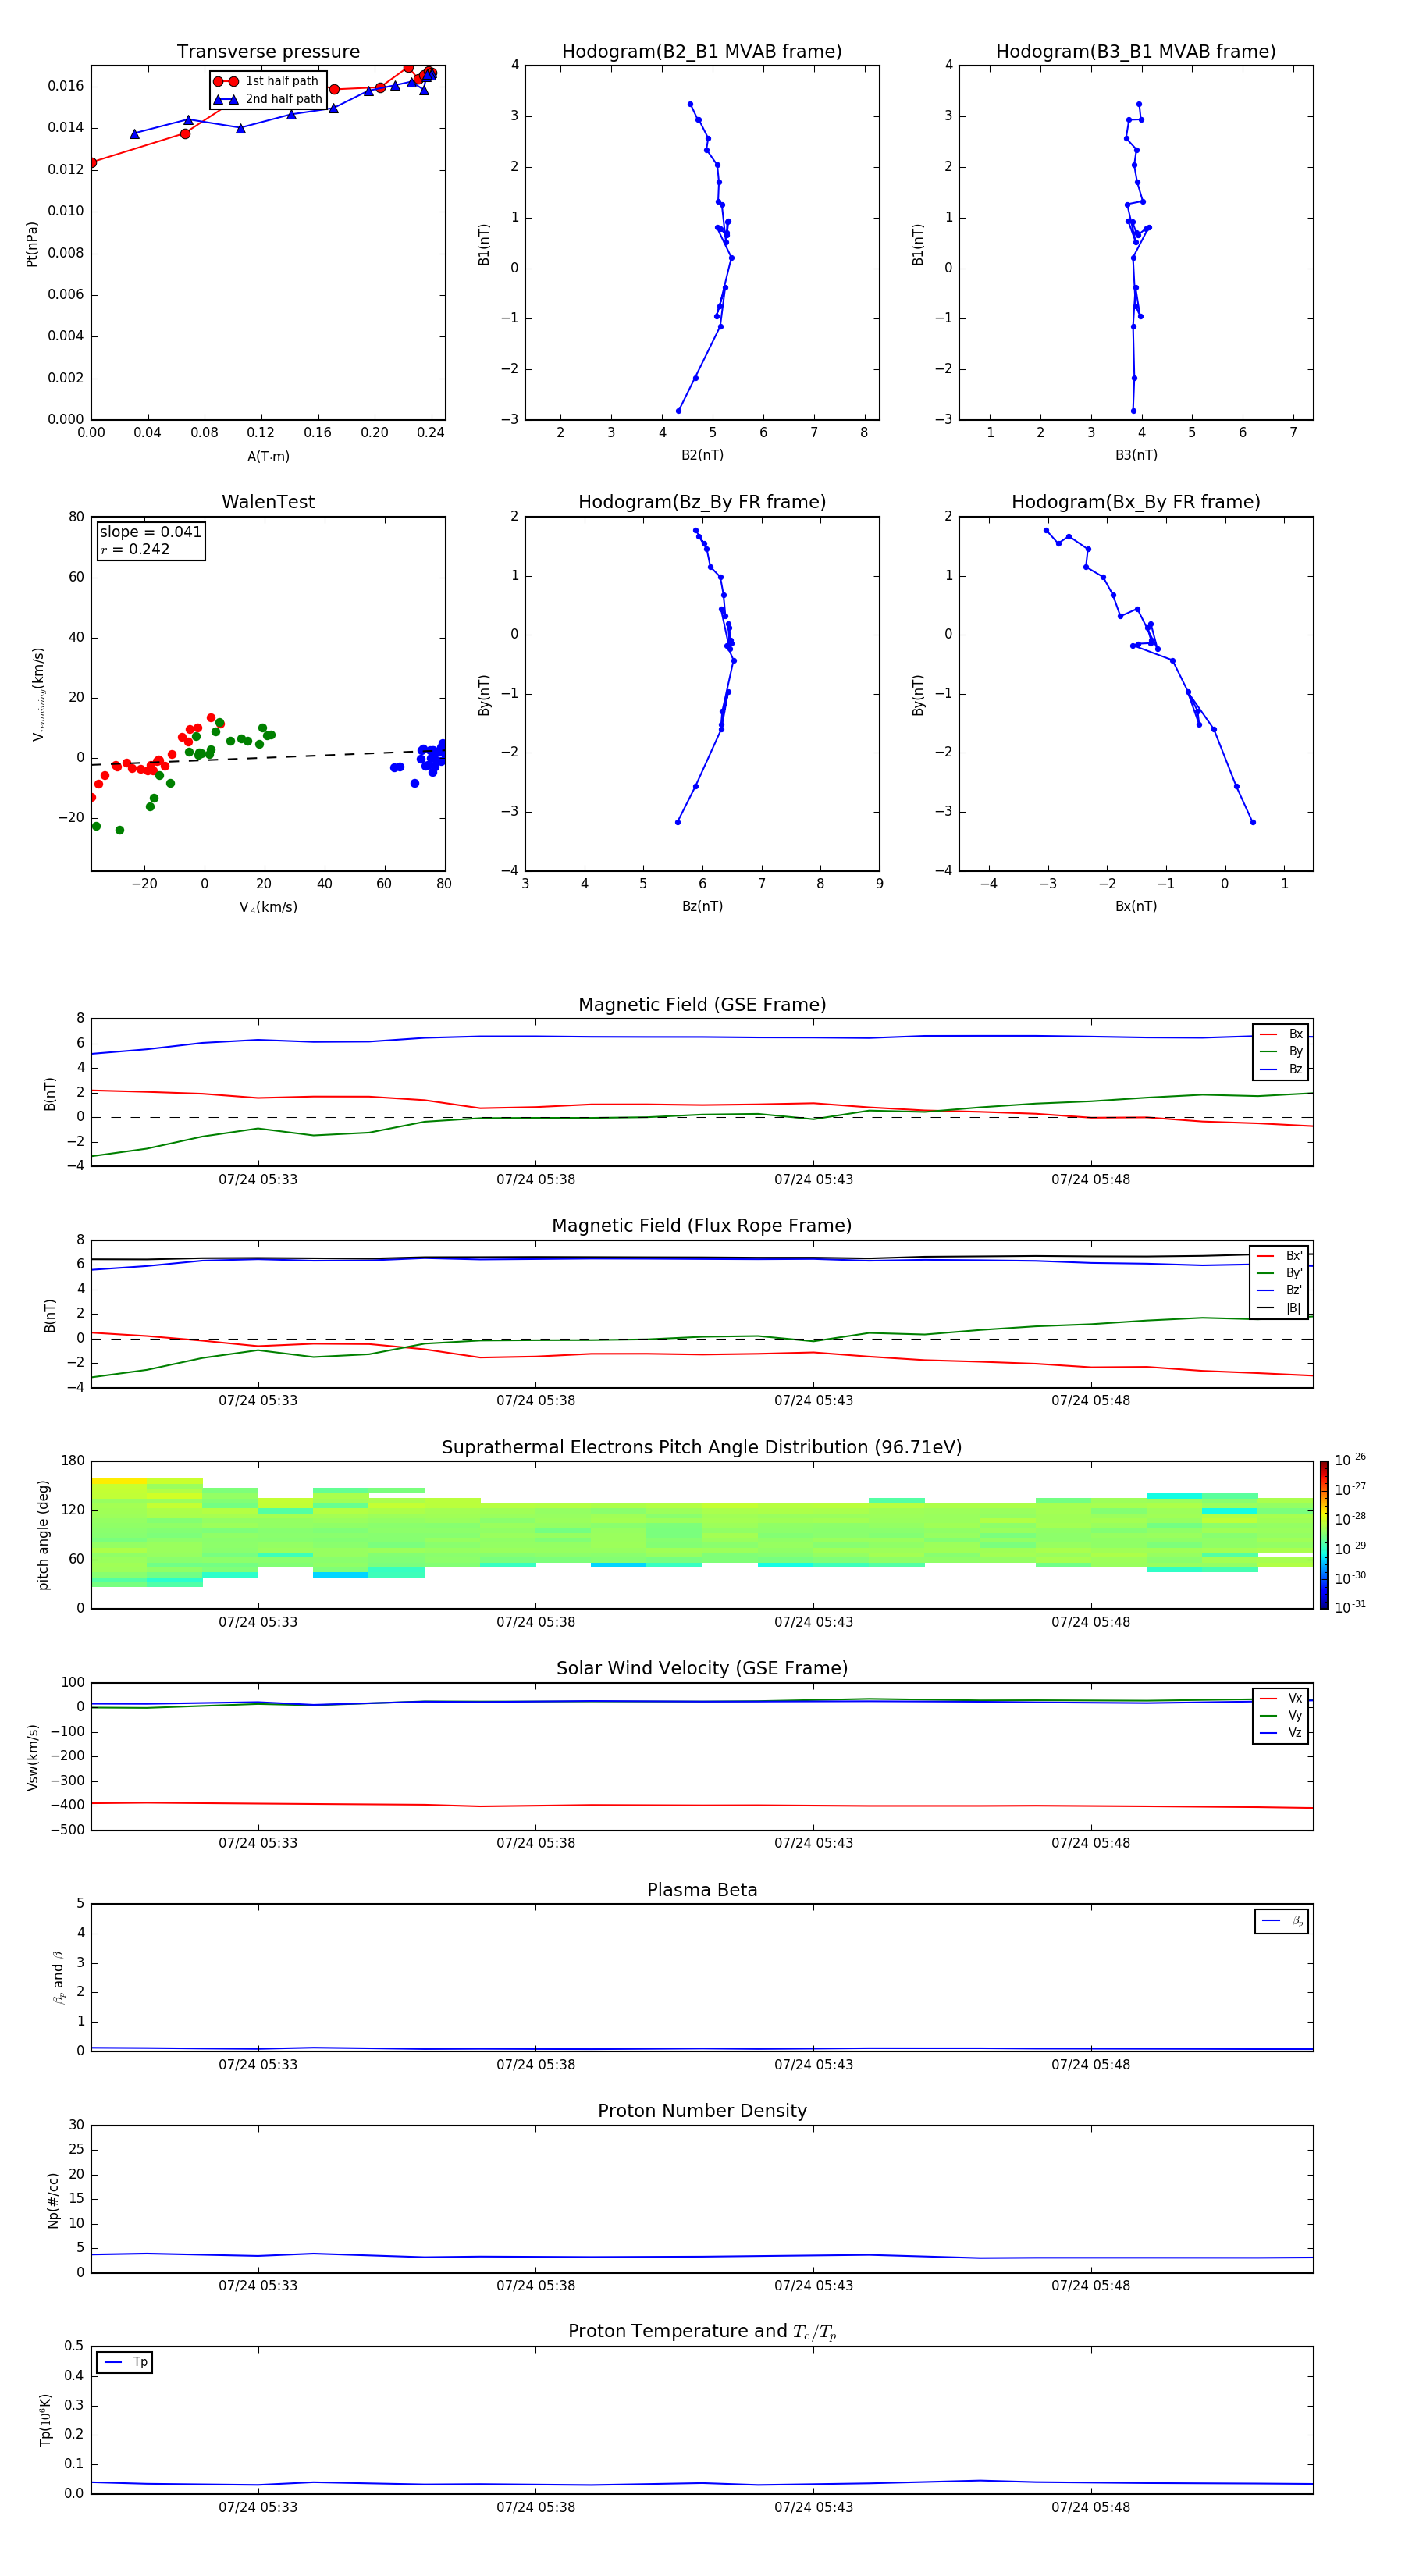Viewport: 1405px width, 2576px height.
Task: Click the "WalenTest" plot title
Action: point(268,502)
